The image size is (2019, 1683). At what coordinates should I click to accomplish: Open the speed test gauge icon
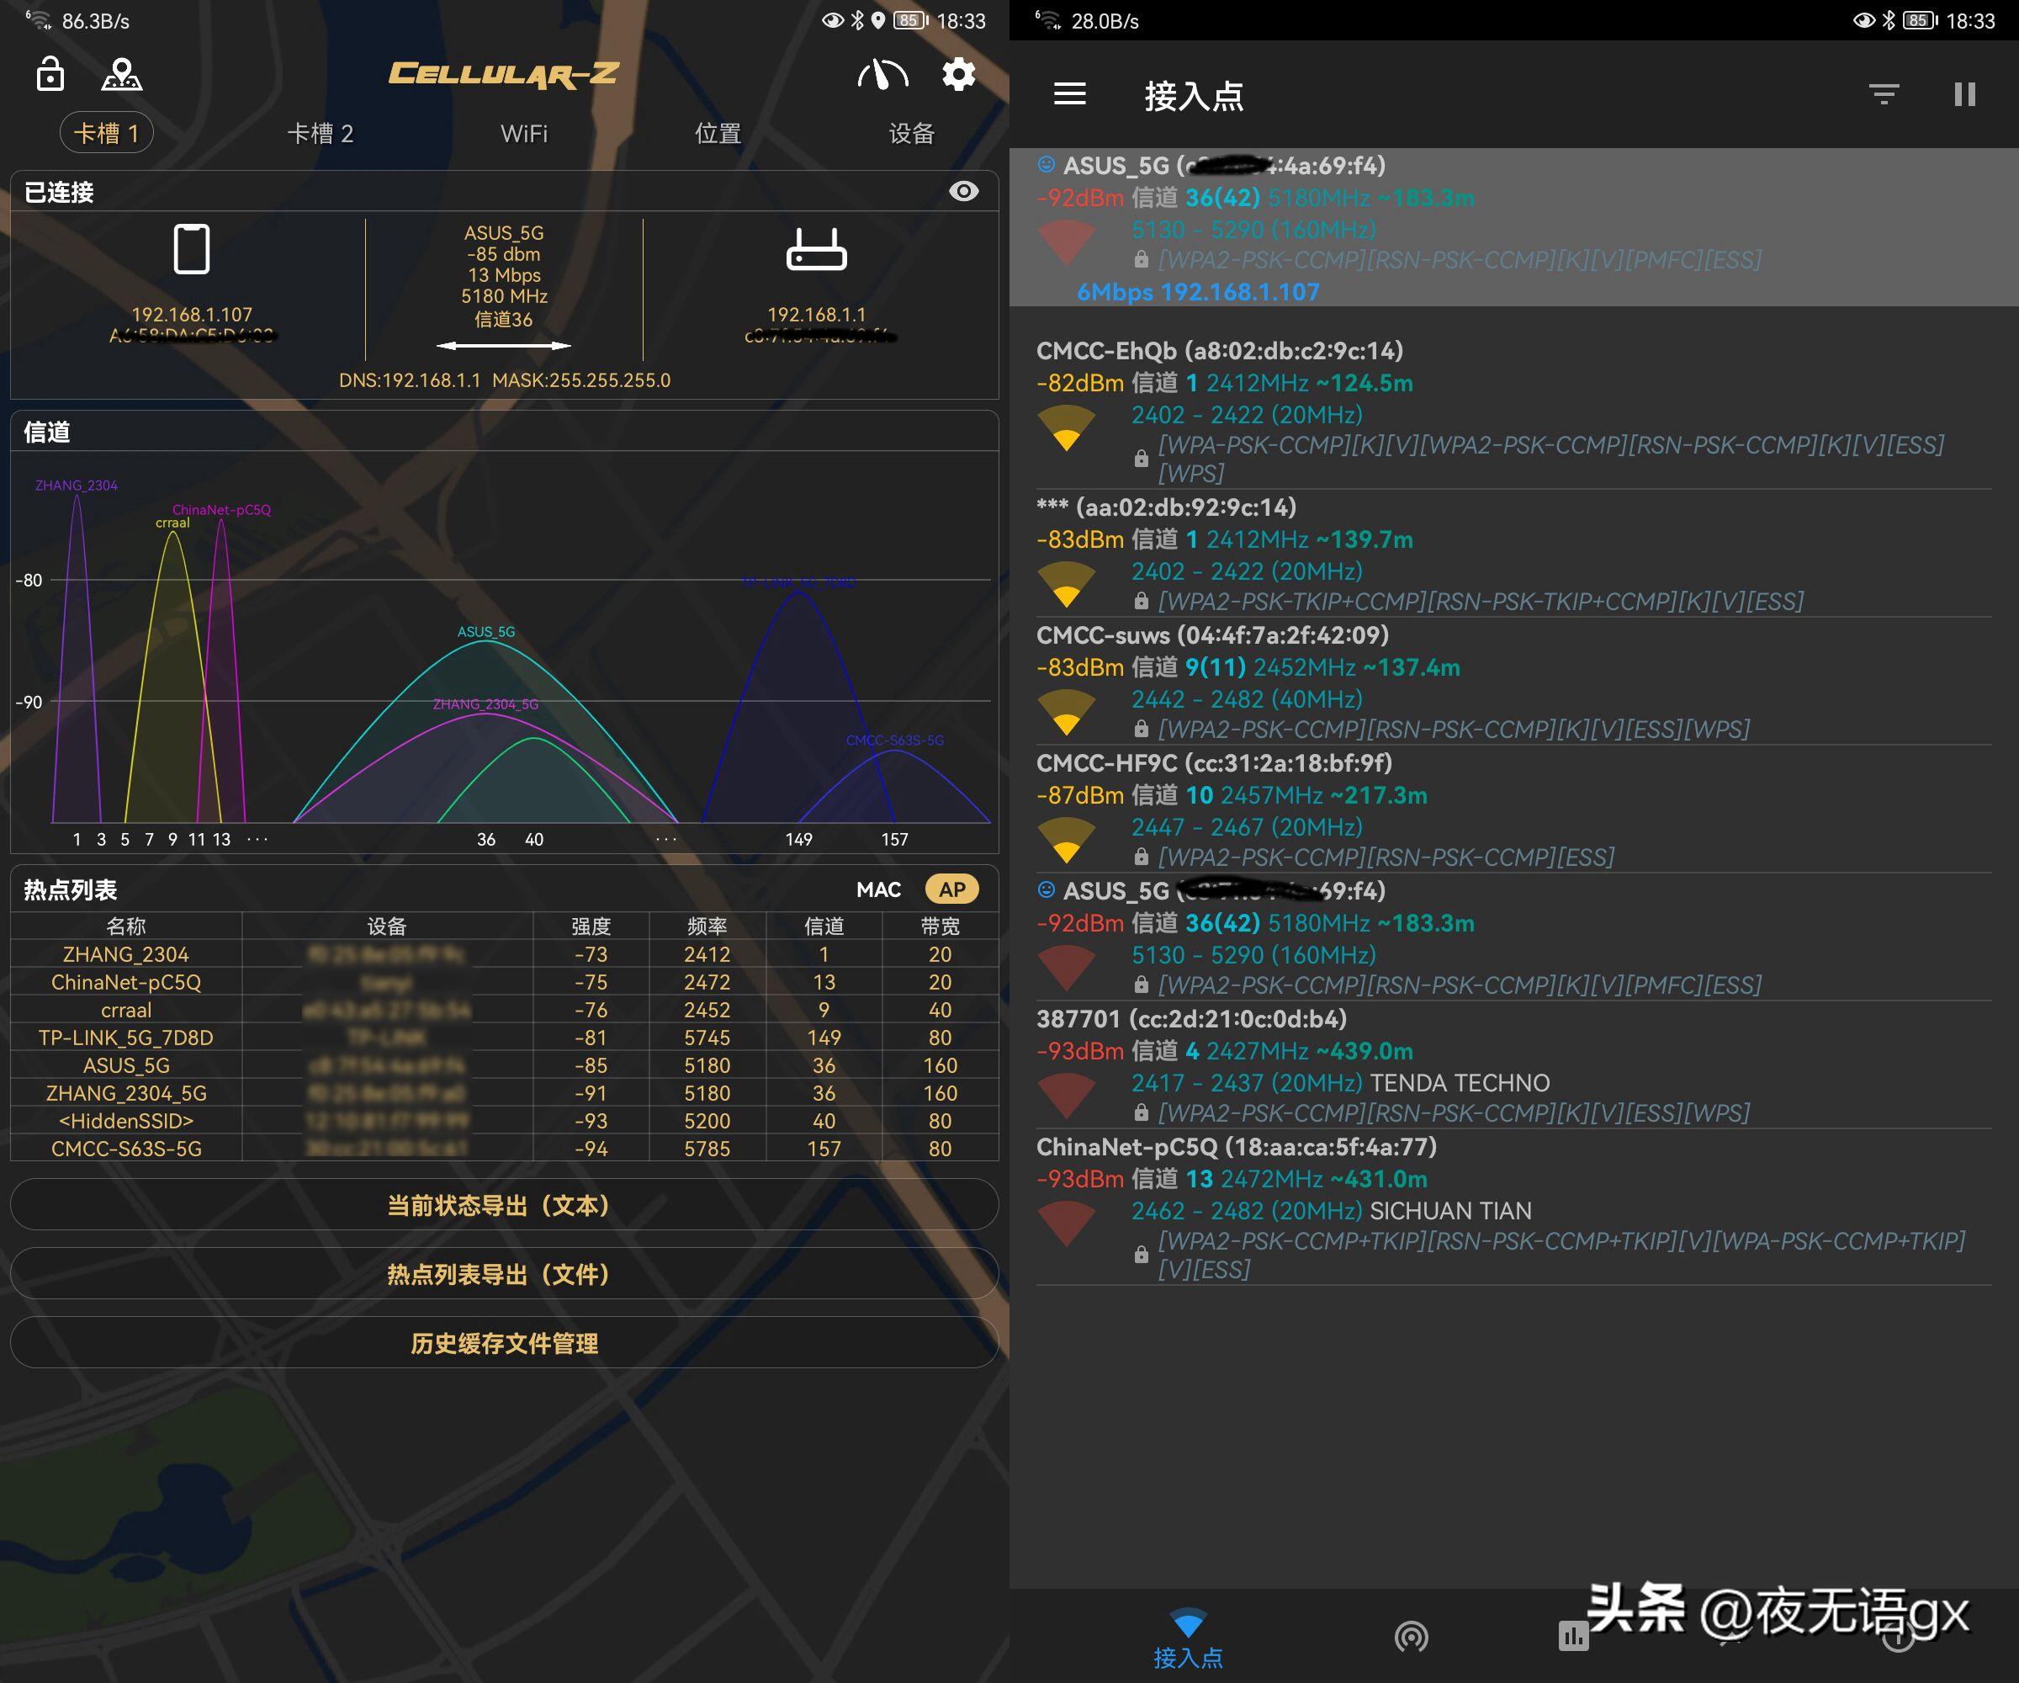click(x=882, y=74)
